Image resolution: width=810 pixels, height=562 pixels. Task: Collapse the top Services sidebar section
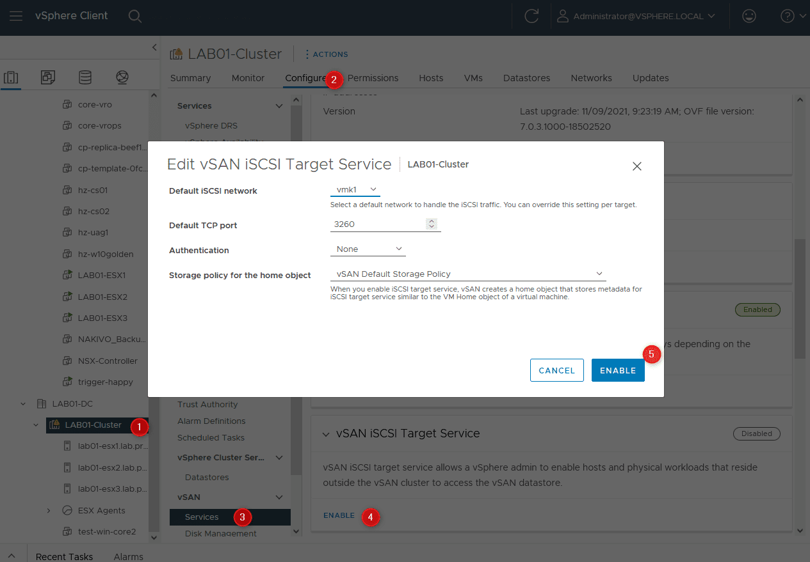[279, 105]
